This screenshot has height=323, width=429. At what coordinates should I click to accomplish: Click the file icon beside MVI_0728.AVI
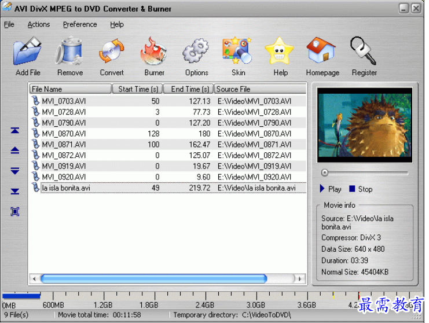(x=35, y=112)
